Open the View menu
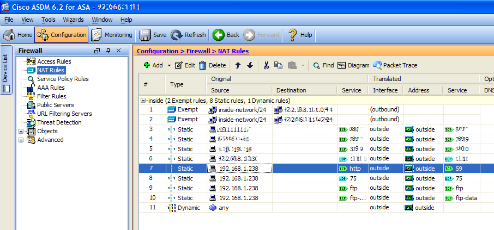The width and height of the screenshot is (494, 230). pos(27,20)
